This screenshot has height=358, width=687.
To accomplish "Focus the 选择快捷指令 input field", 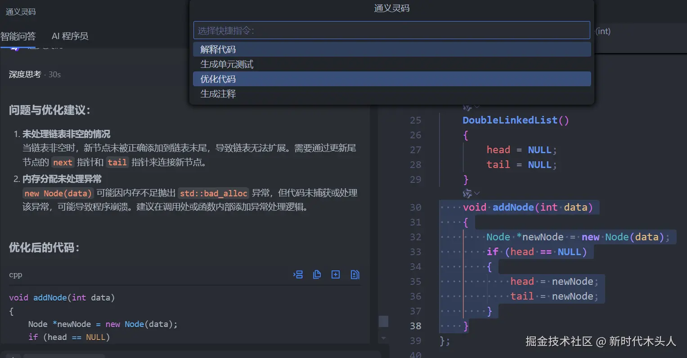I will pos(392,31).
